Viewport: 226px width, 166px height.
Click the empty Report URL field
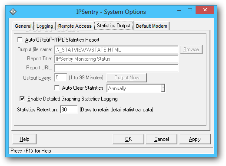(116, 68)
